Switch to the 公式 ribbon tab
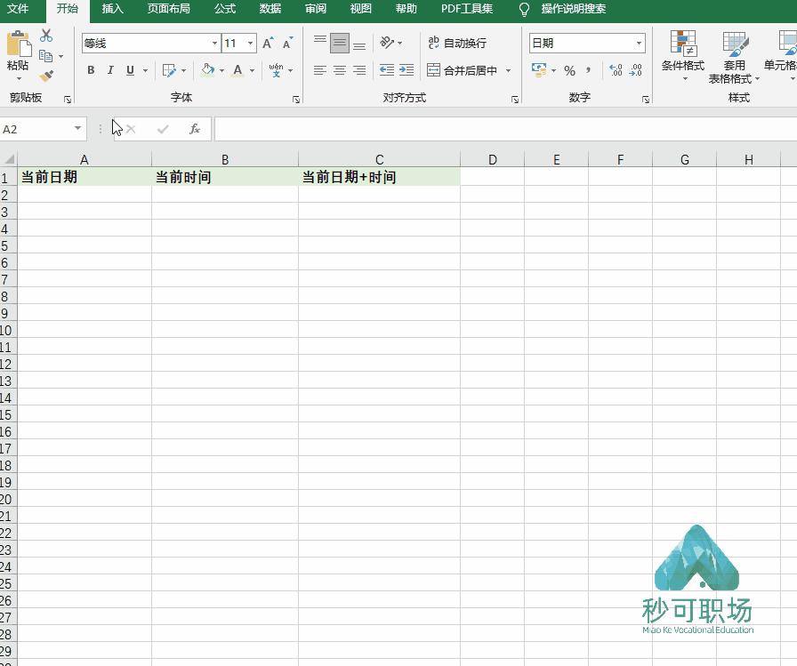797x666 pixels. point(224,10)
